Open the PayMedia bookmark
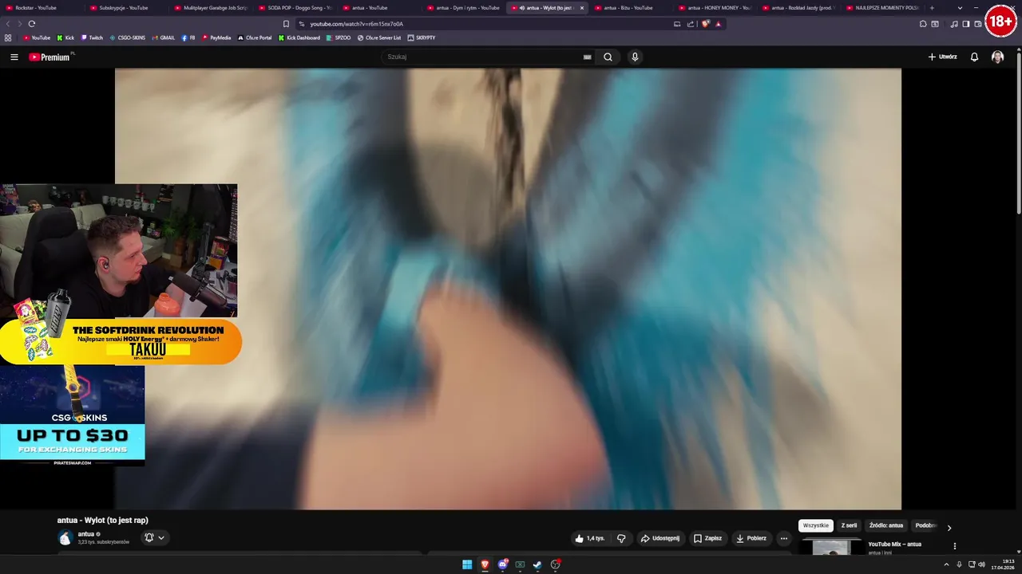1022x574 pixels. tap(216, 37)
